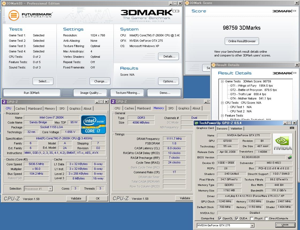Viewport: 300px width, 230px height.
Task: Click Close button in GPU-Z
Action: pyautogui.click(x=285, y=225)
